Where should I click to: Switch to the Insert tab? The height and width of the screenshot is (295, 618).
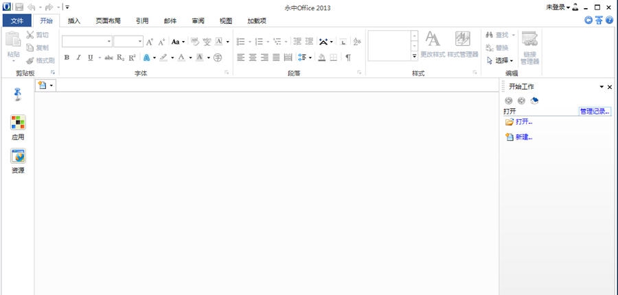pos(74,21)
